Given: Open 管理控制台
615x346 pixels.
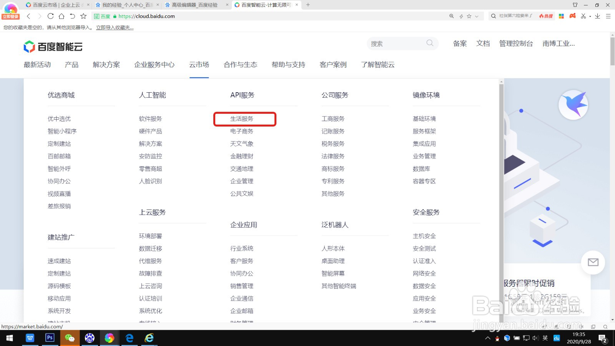Looking at the screenshot, I should 516,43.
